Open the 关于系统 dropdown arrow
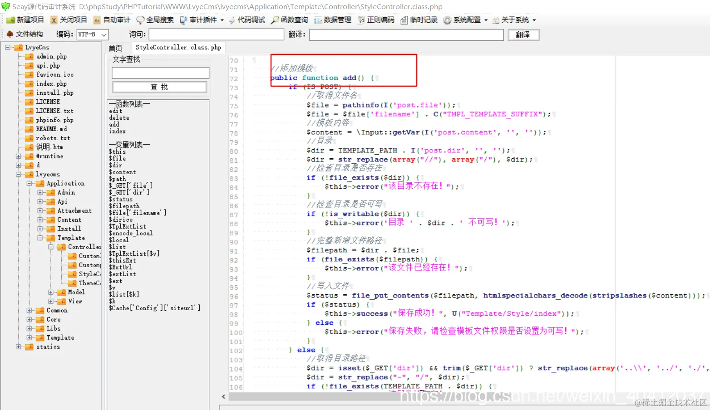Image resolution: width=710 pixels, height=410 pixels. click(x=534, y=20)
